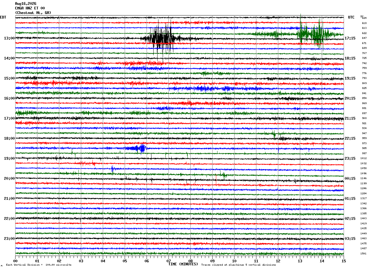This screenshot has width=368, height=269.
Task: Click the 19:00 EDT row label
Action: point(9,158)
